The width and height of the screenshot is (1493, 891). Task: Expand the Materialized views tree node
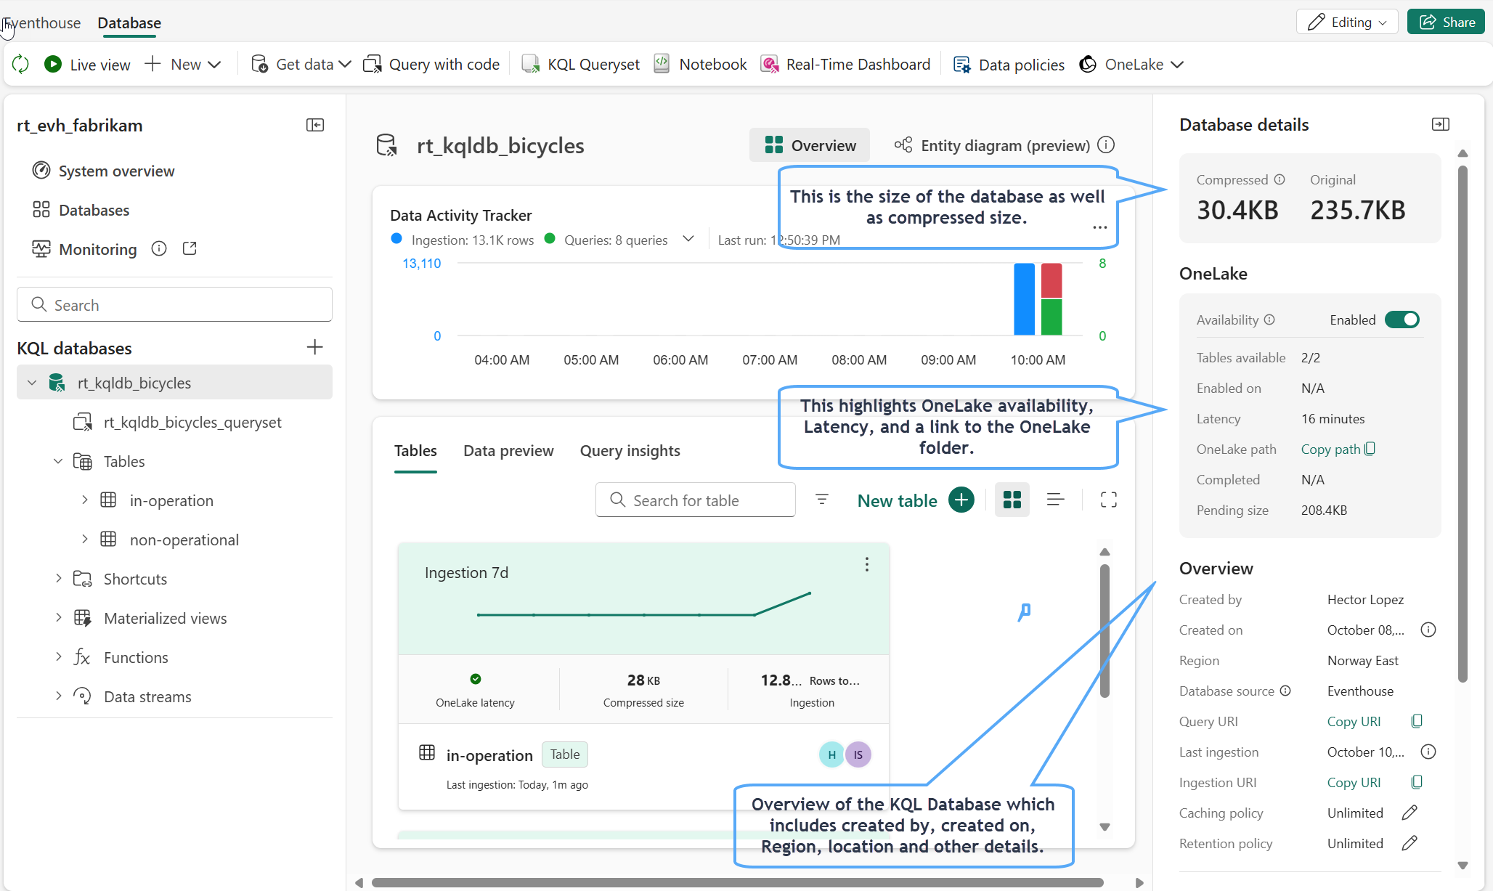click(x=59, y=618)
